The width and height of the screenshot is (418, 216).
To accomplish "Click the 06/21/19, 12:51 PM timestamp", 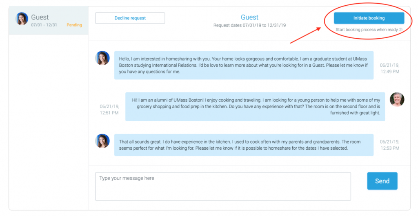I will pyautogui.click(x=109, y=109).
